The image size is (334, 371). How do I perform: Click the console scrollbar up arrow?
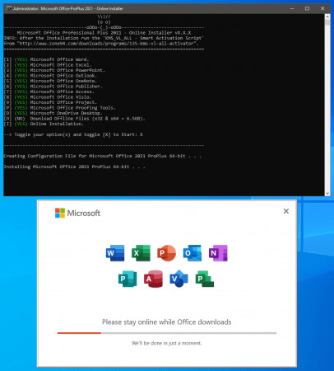[x=327, y=16]
